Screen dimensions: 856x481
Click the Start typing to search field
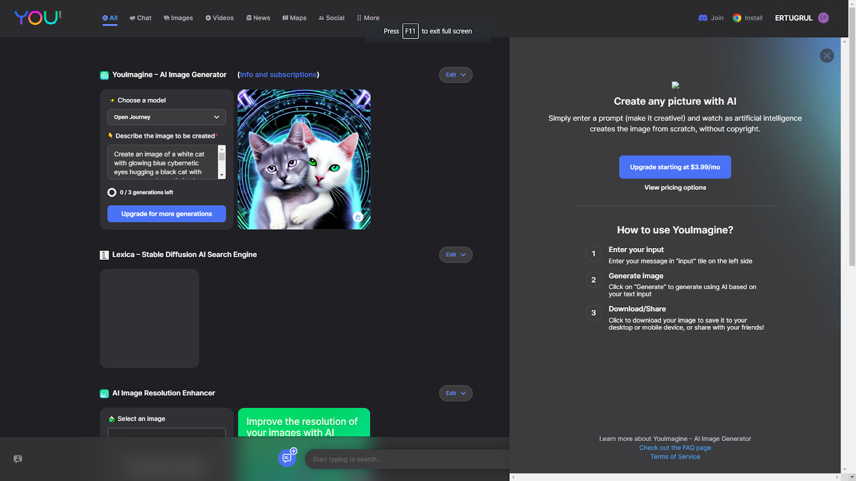407,459
